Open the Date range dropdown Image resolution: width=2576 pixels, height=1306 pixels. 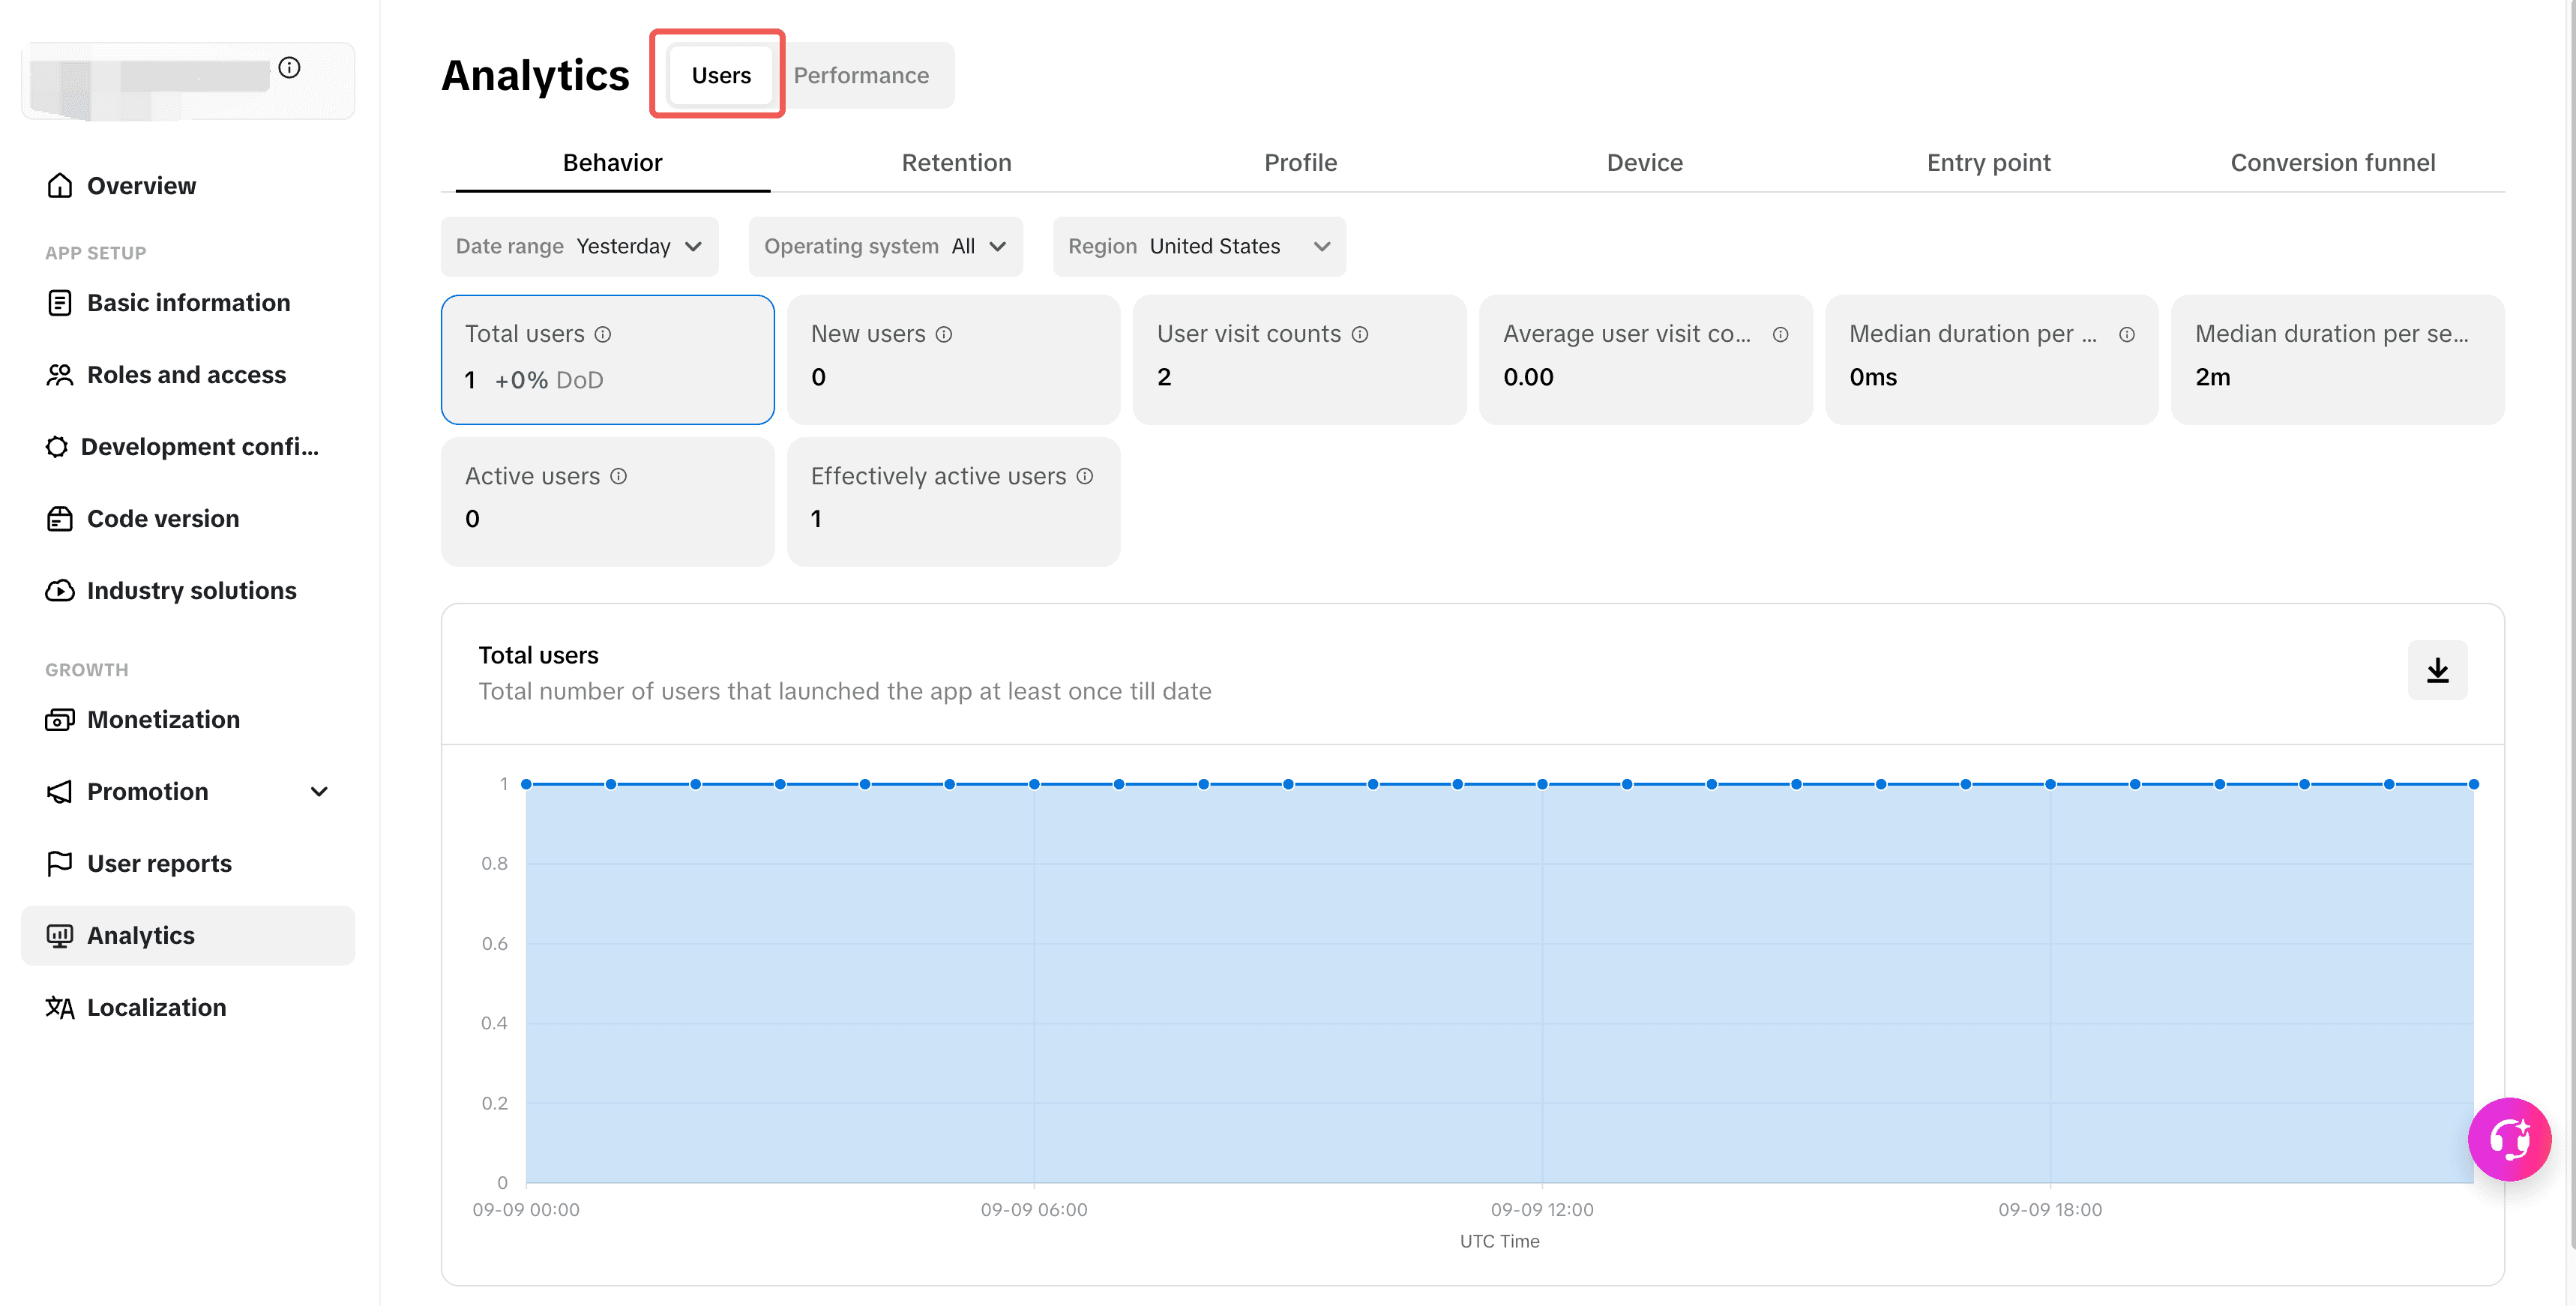coord(579,246)
